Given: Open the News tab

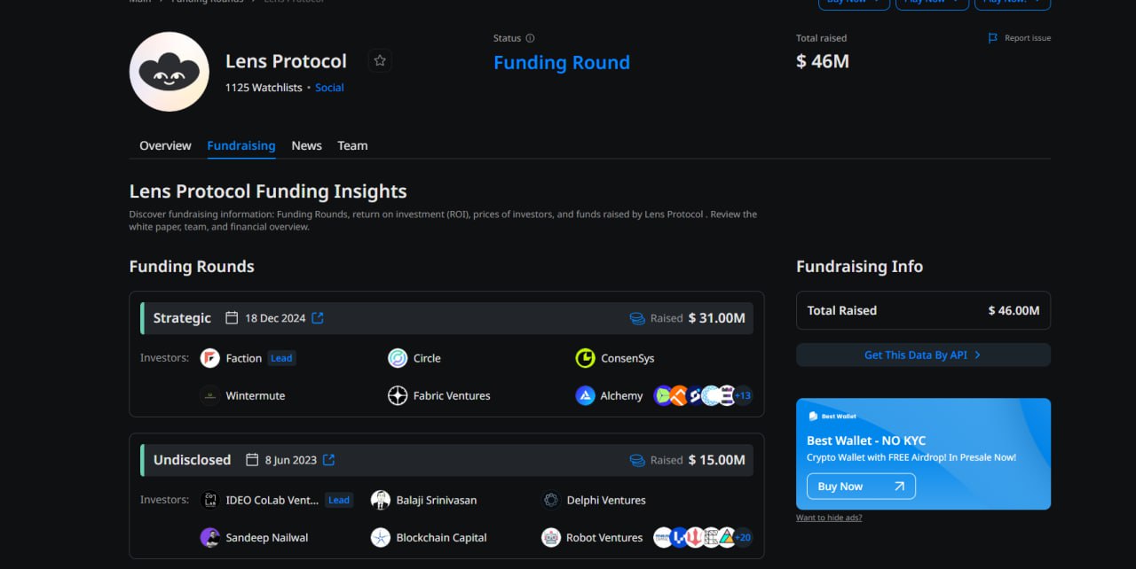Looking at the screenshot, I should [x=306, y=145].
